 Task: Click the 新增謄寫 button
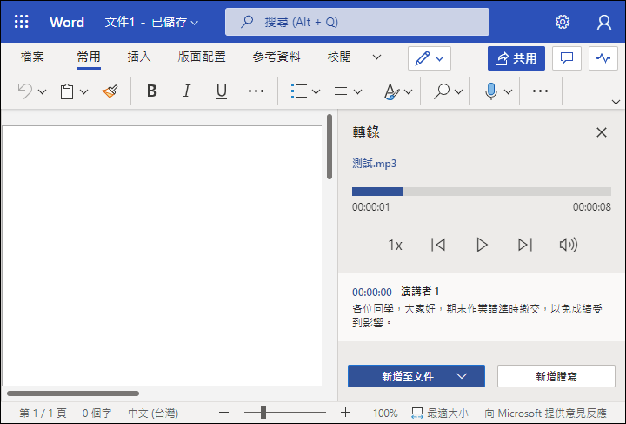556,376
